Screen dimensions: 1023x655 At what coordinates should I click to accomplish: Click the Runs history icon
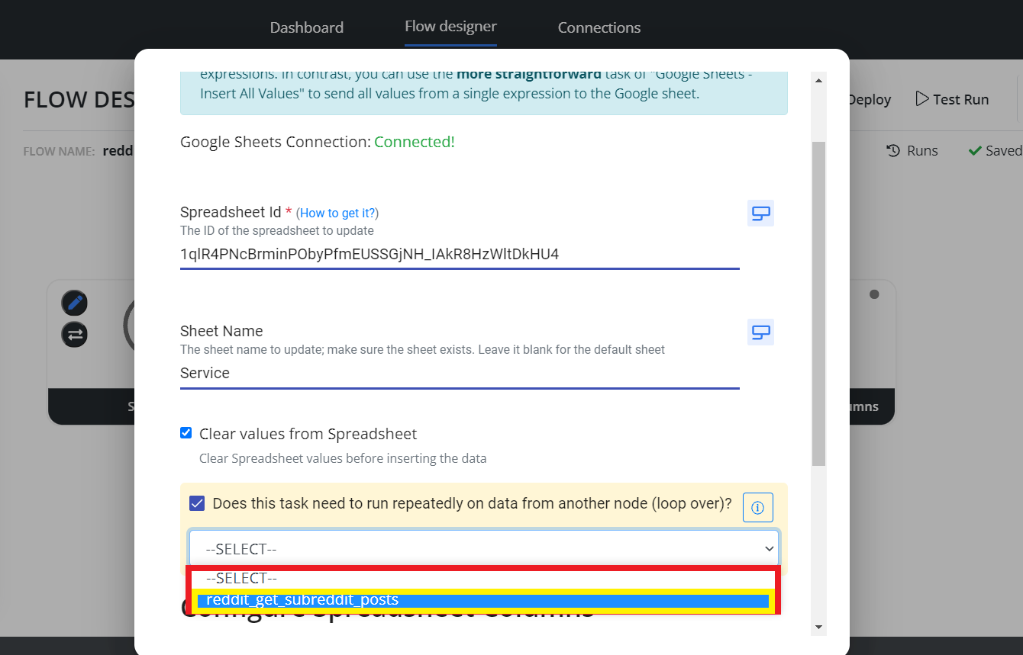(x=892, y=151)
